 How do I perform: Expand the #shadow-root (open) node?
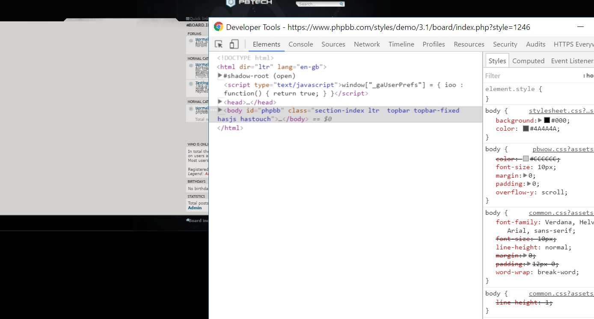point(220,76)
